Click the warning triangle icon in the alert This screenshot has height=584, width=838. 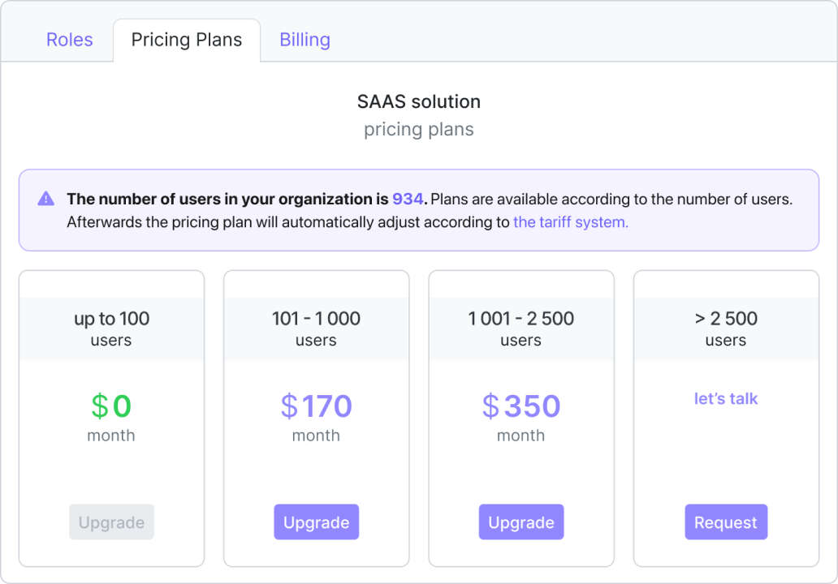(x=46, y=199)
